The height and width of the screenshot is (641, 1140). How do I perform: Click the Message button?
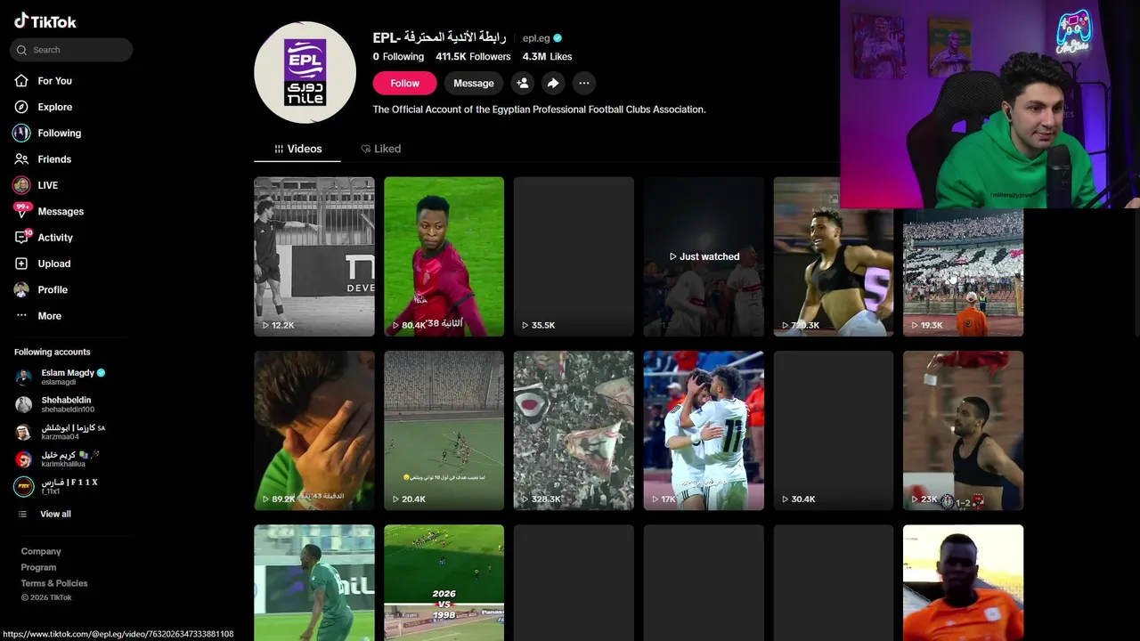click(474, 83)
